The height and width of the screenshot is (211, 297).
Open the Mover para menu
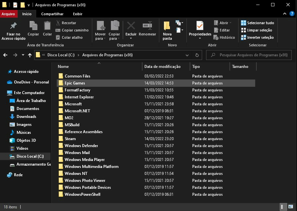pos(100,30)
